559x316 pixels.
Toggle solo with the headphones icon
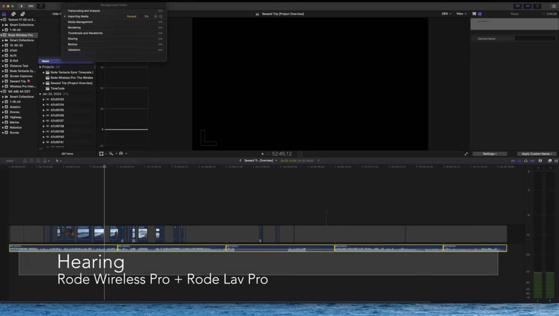point(526,161)
